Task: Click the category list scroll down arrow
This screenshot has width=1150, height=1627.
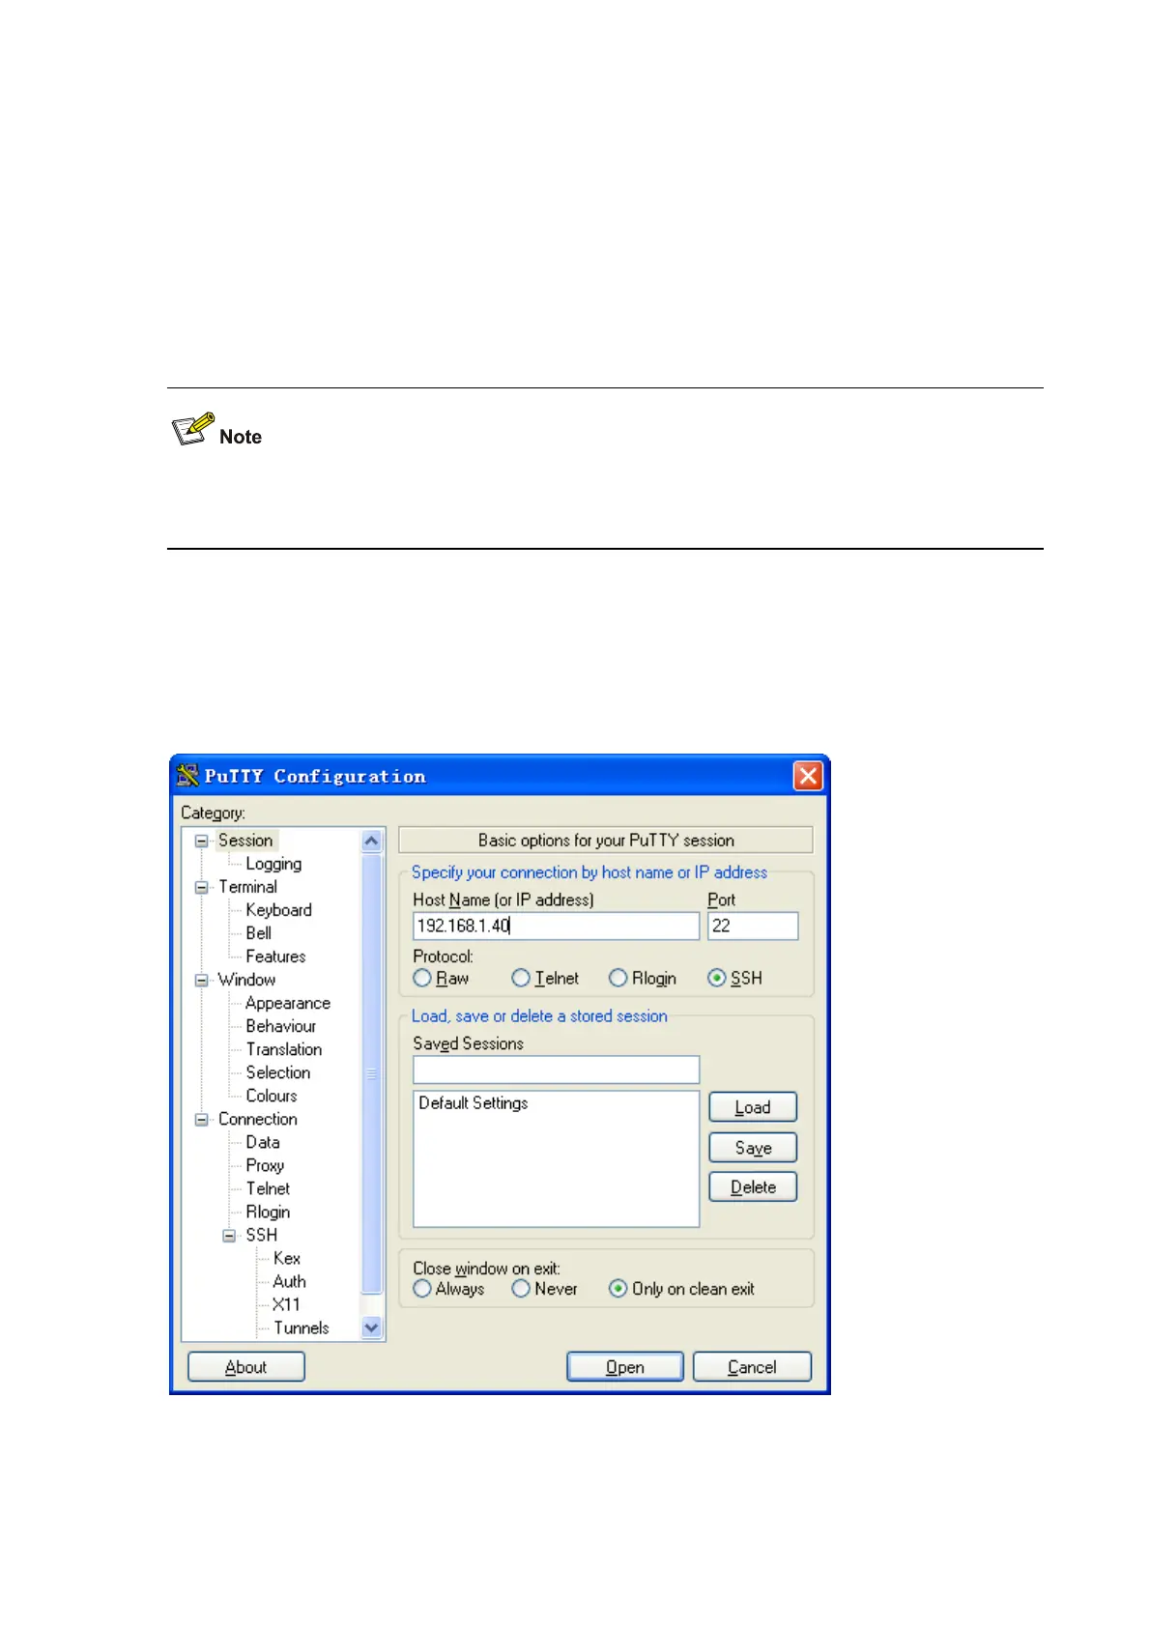Action: [x=372, y=1327]
